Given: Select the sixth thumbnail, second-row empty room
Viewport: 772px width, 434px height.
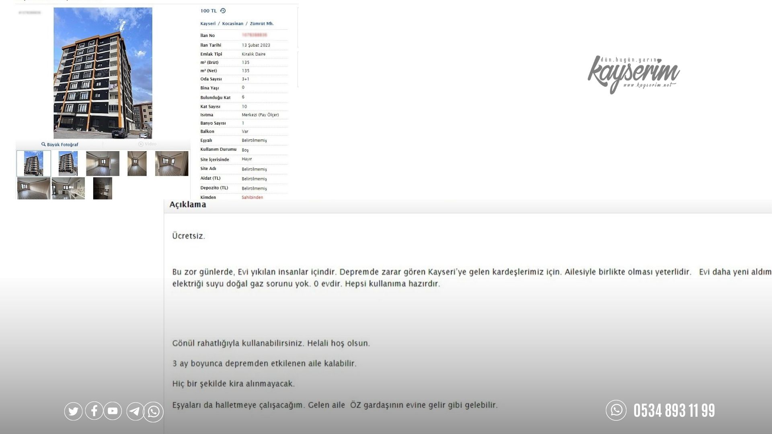Looking at the screenshot, I should (x=34, y=188).
